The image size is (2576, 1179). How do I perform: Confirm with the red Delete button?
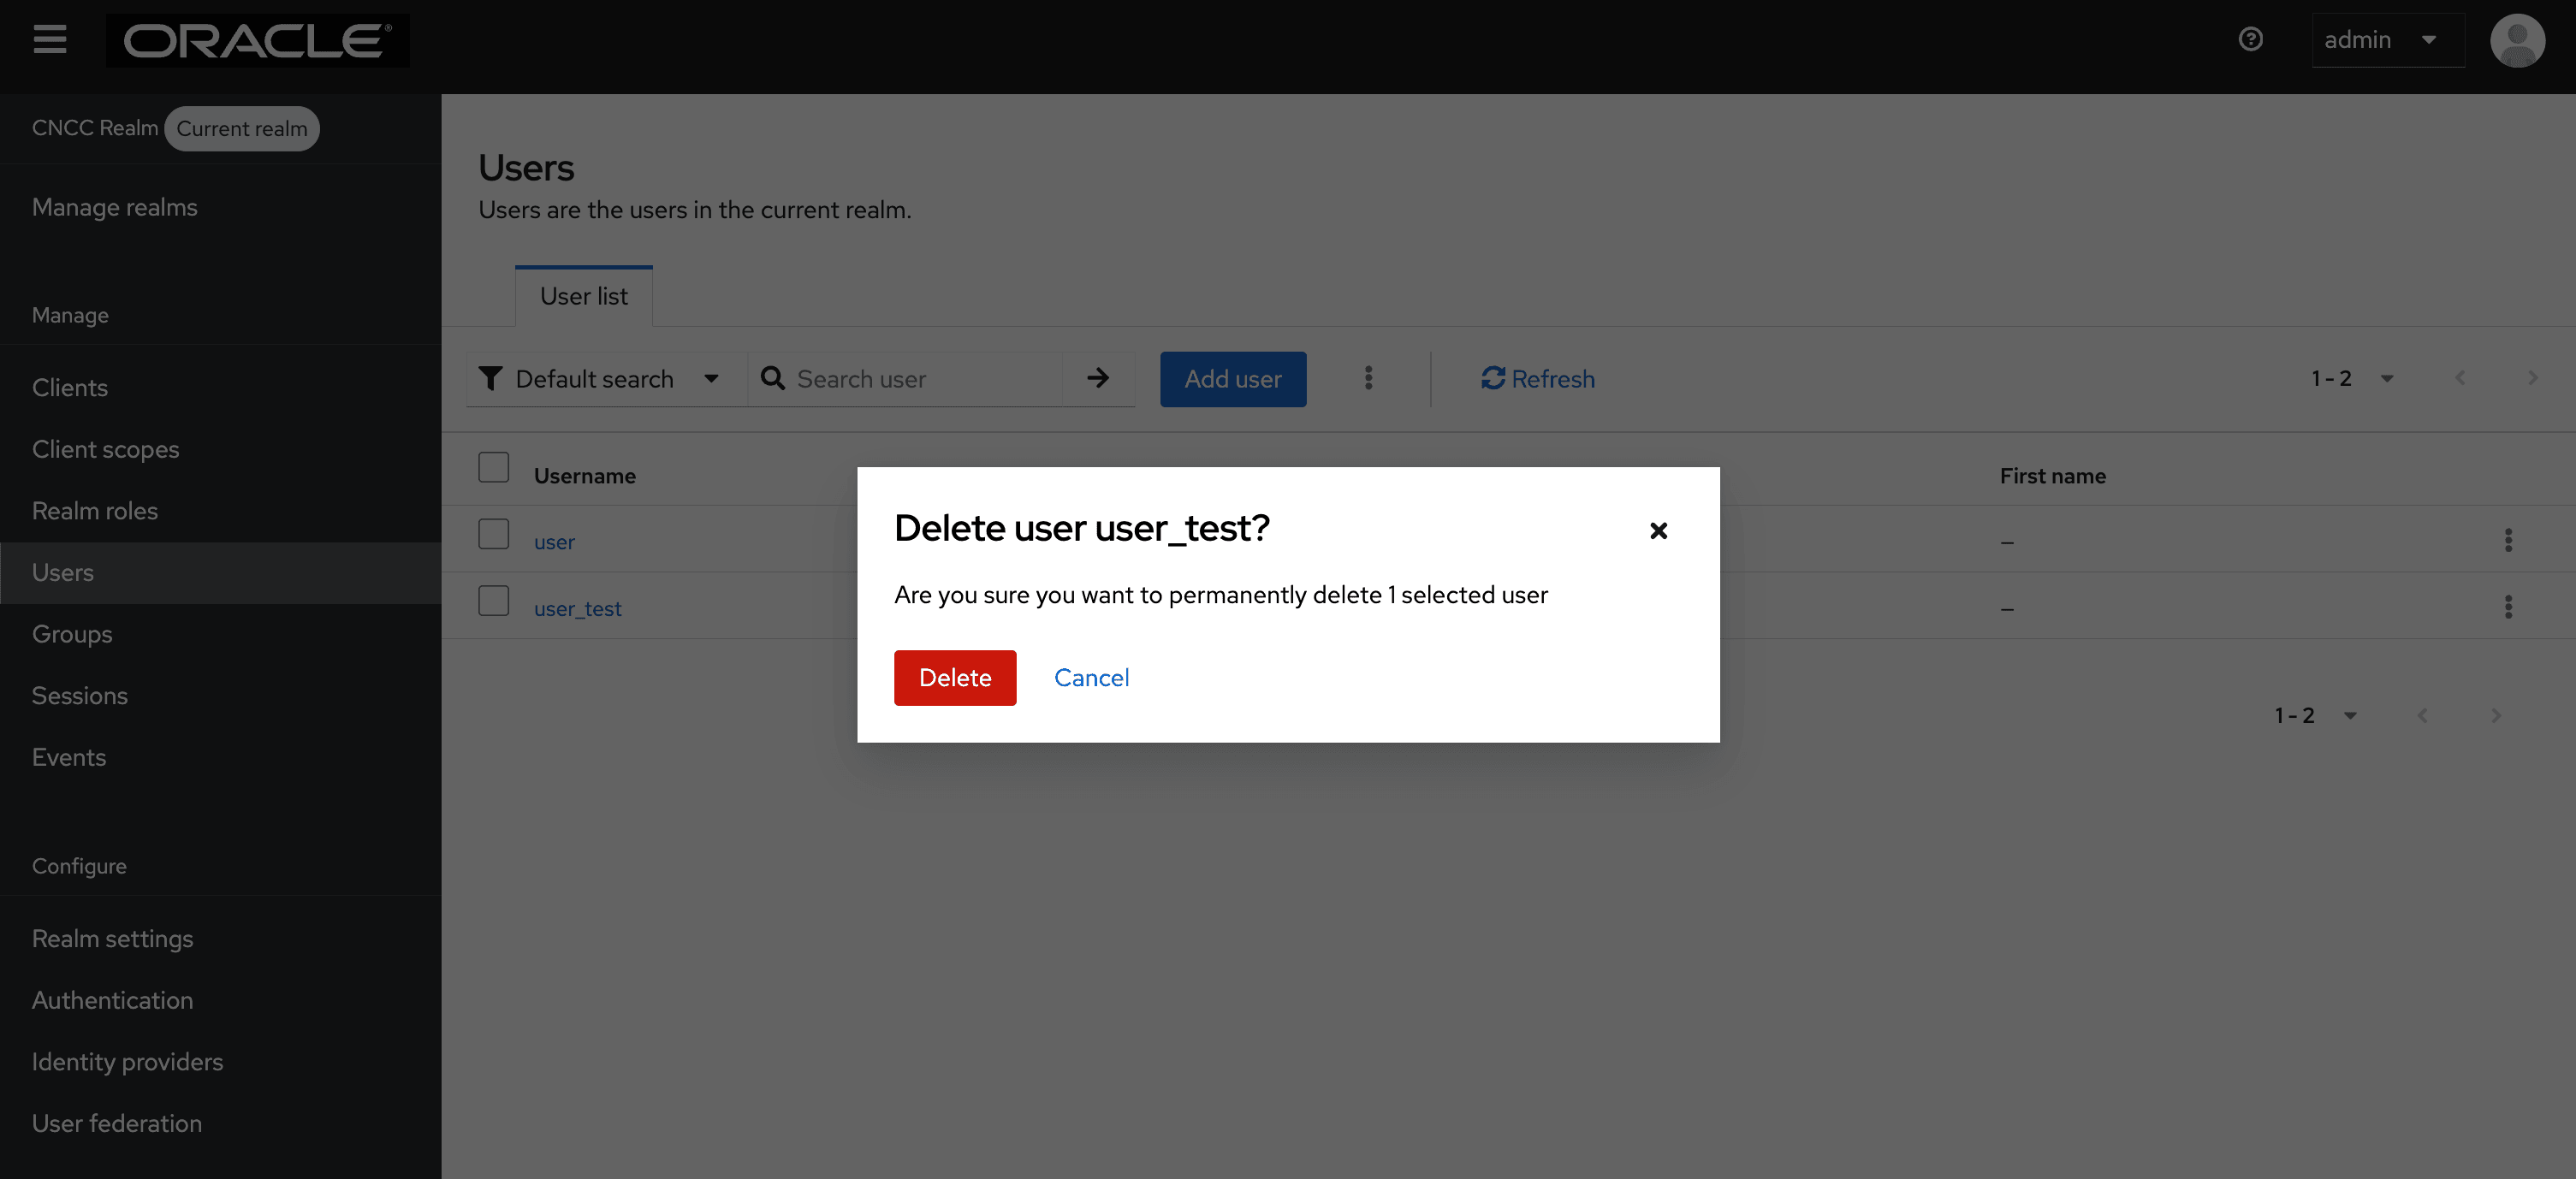[955, 677]
